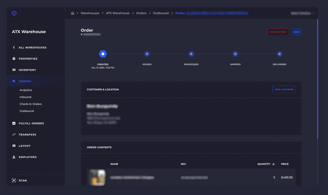Click the Transfers arrows icon

14,135
